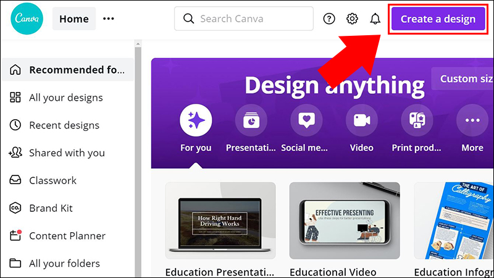
Task: Click the home icon in the sidebar
Action: [x=15, y=70]
